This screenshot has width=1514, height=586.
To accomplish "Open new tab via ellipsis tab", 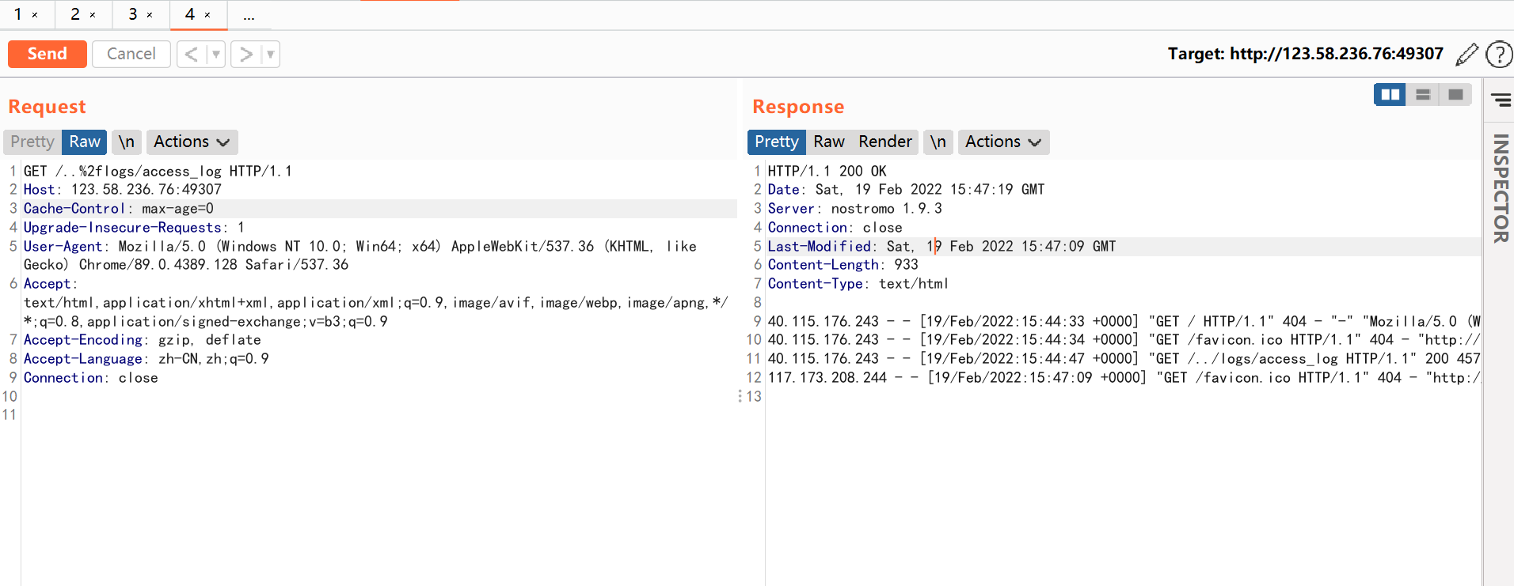I will coord(249,16).
